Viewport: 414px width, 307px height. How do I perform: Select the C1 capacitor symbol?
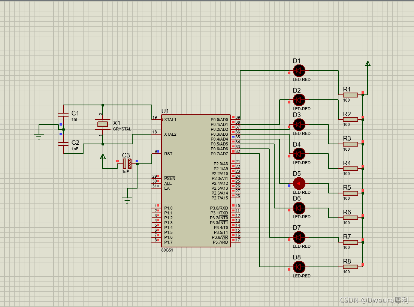pyautogui.click(x=63, y=115)
